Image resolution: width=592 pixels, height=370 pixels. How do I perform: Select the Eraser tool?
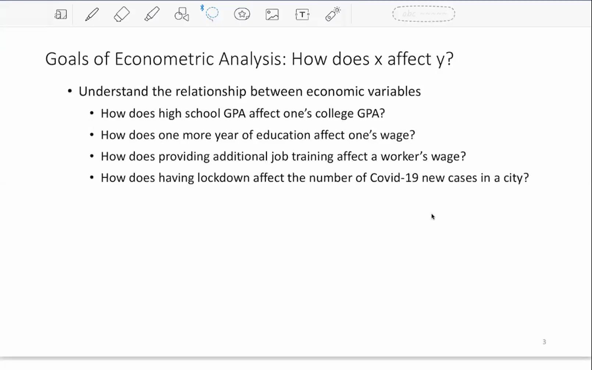(122, 14)
